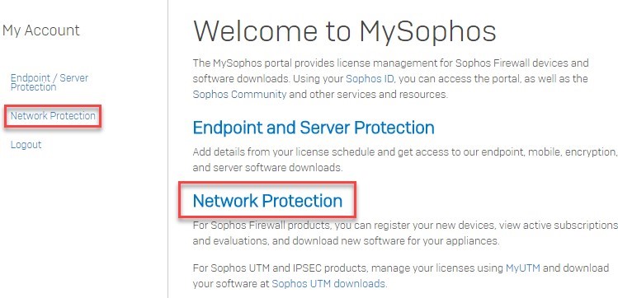
Task: Select Network Protection in left sidebar
Action: 53,116
